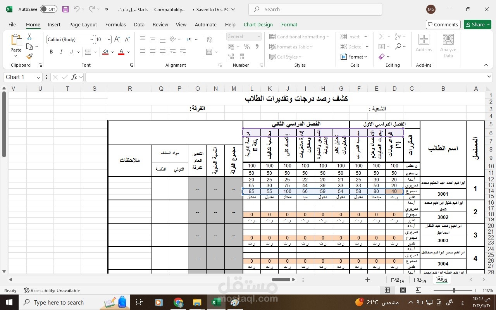Toggle Underline formatting
Viewport: 496px width, 310px height.
coord(71,52)
